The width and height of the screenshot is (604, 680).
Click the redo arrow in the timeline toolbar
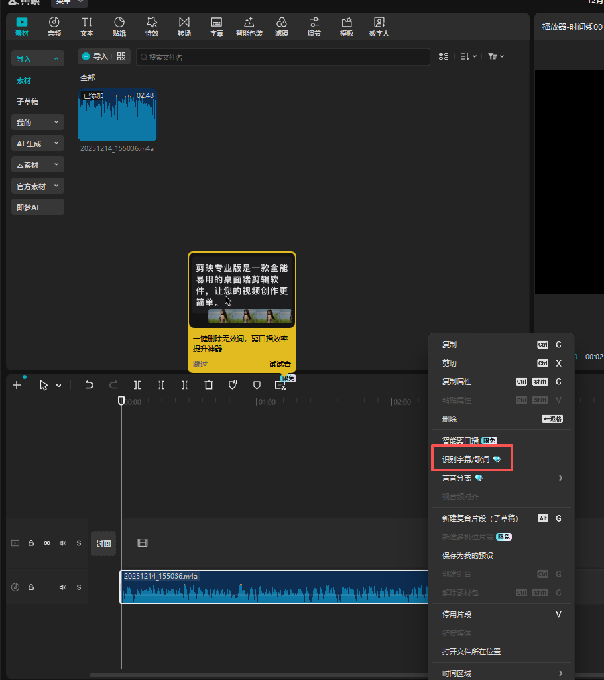(113, 385)
